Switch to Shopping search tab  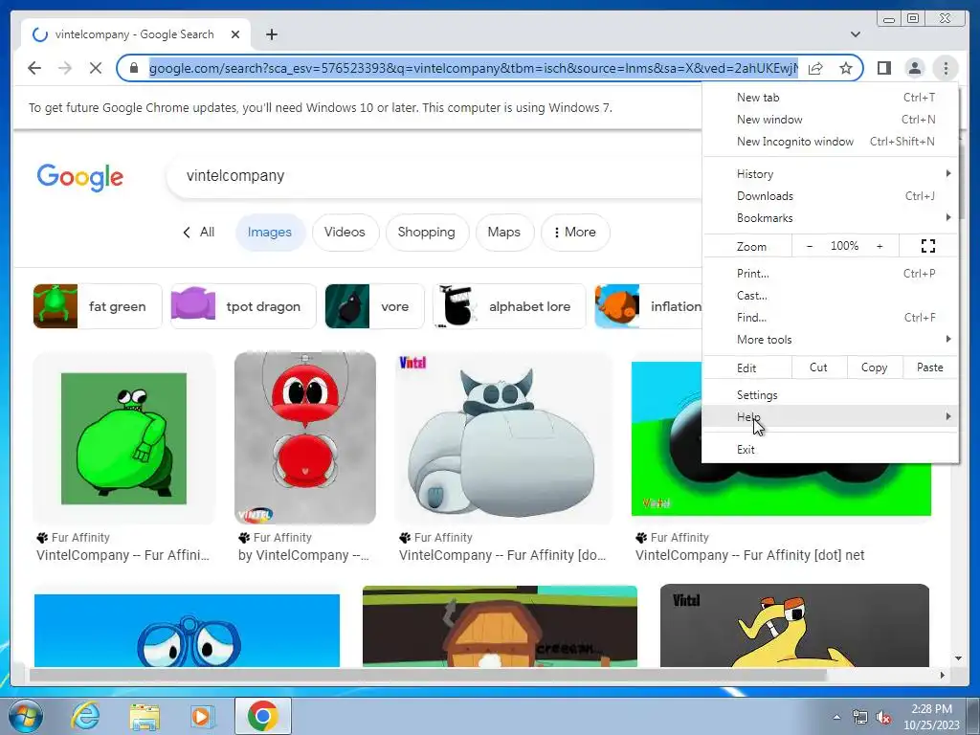426,233
